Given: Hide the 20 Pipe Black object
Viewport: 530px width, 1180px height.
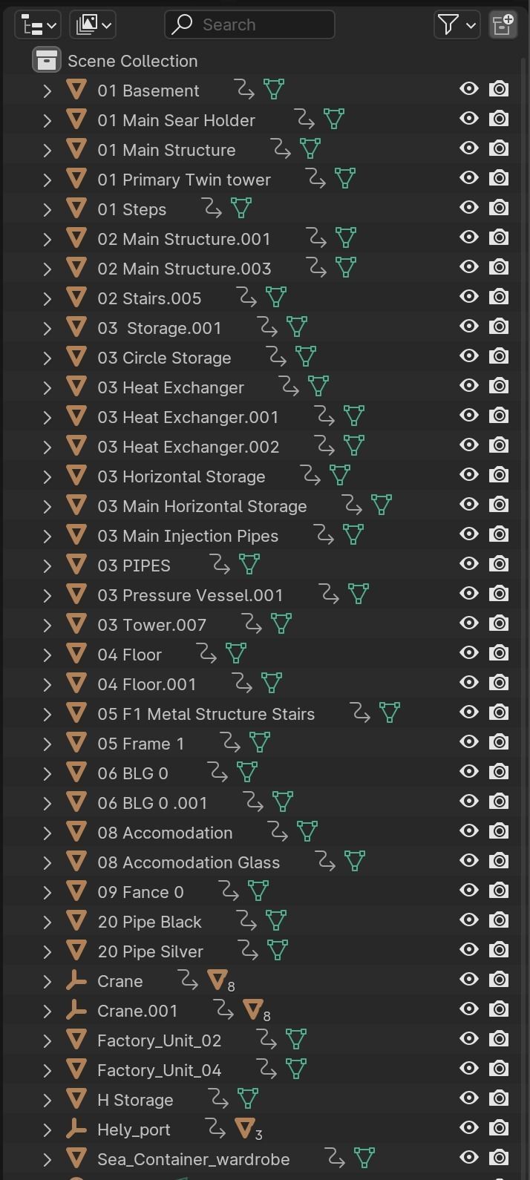Looking at the screenshot, I should point(468,920).
